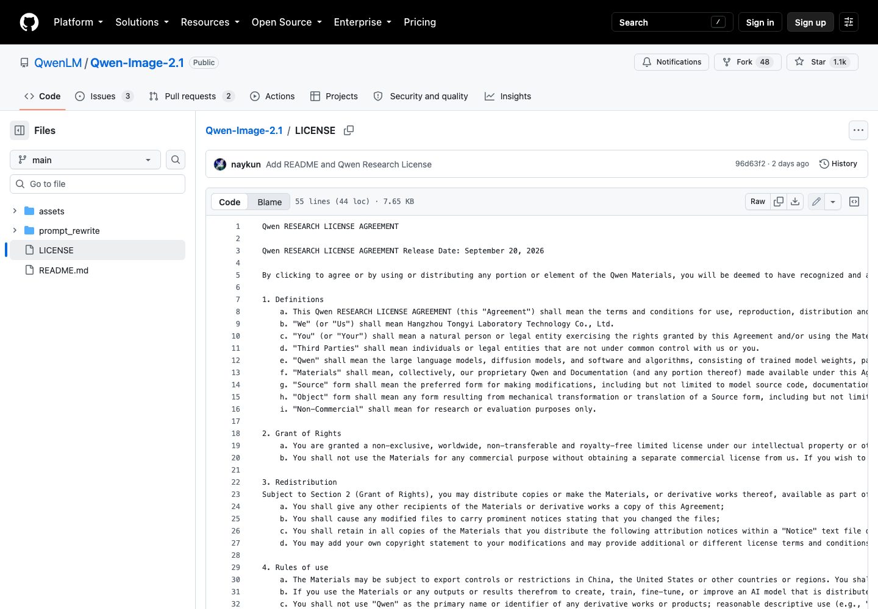The image size is (878, 609).
Task: Click line number 18
Action: [x=236, y=434]
